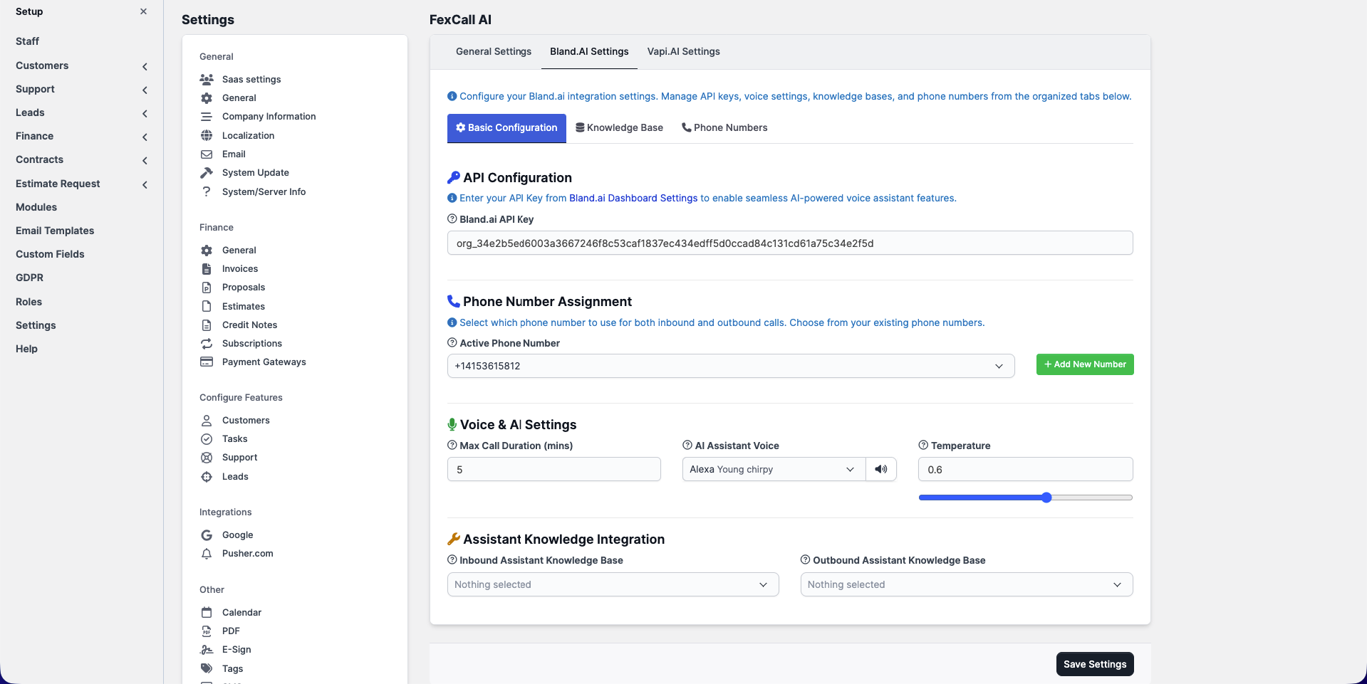Click the Temperature slider handle
This screenshot has width=1367, height=684.
pos(1046,498)
